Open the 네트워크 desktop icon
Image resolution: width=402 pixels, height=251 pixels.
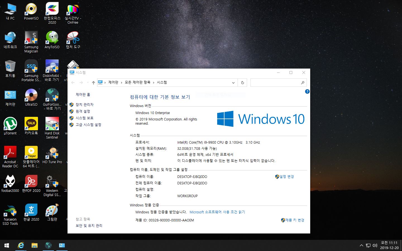(x=10, y=40)
